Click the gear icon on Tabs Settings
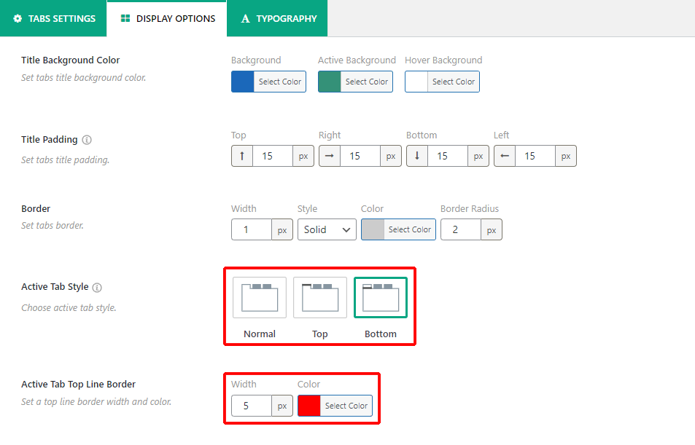This screenshot has width=695, height=445. (x=18, y=18)
